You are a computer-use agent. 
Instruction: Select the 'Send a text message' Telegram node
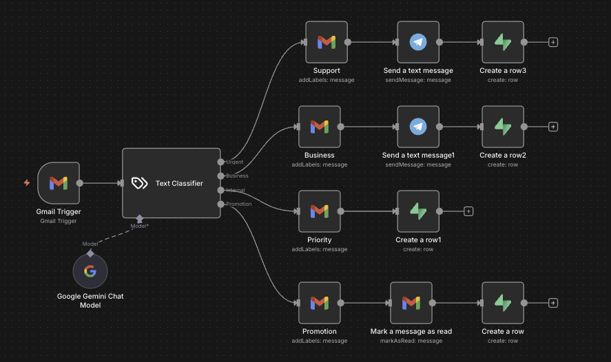click(x=418, y=42)
